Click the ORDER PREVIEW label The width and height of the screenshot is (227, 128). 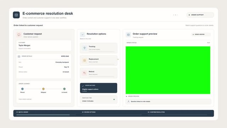pos(134,96)
